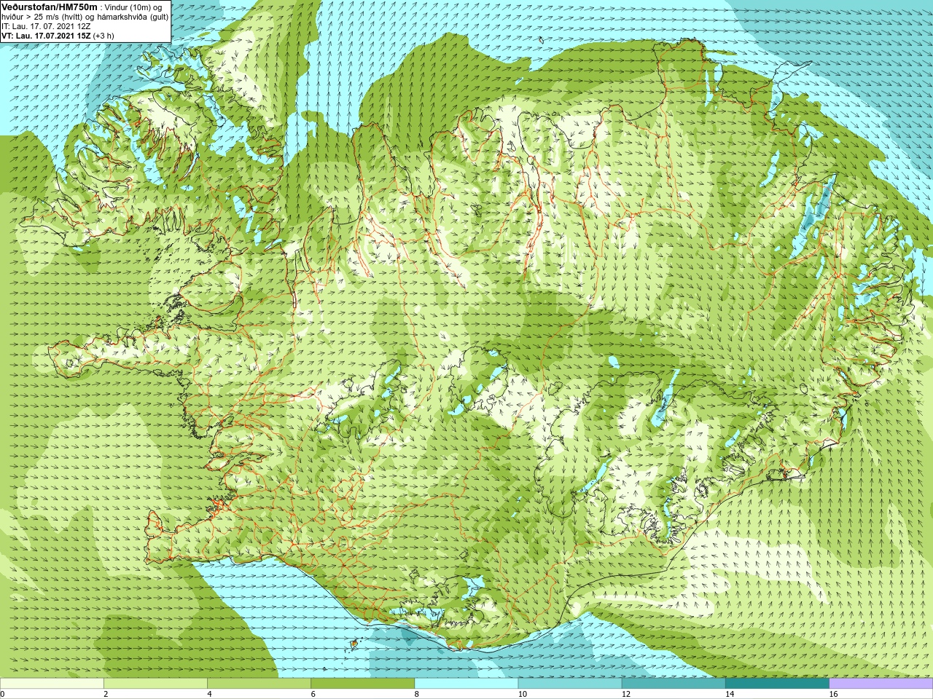The image size is (933, 699).
Task: Click the 'hviður > 25 m/s (hvítt)' line
Action: coord(43,17)
